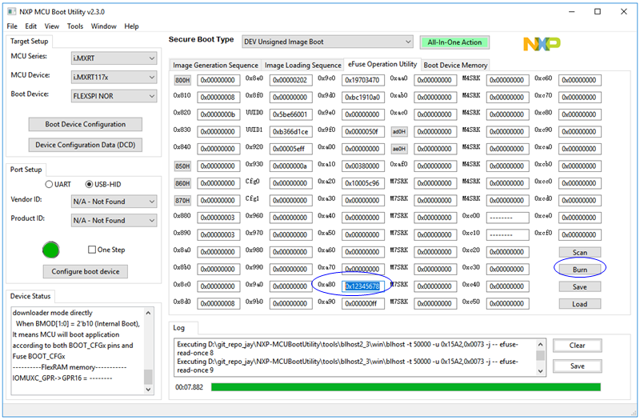Screen dimensions: 640x420
Task: Click the 0x920 fuse field 0x00005eff
Action: pos(290,149)
